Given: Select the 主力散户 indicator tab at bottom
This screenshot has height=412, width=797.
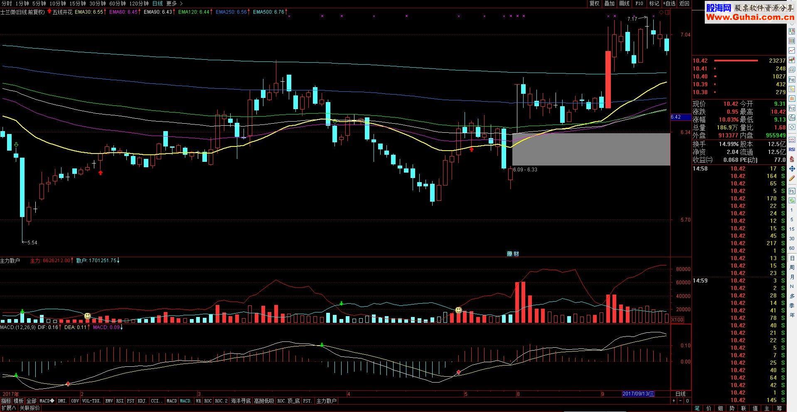Looking at the screenshot, I should 327,401.
